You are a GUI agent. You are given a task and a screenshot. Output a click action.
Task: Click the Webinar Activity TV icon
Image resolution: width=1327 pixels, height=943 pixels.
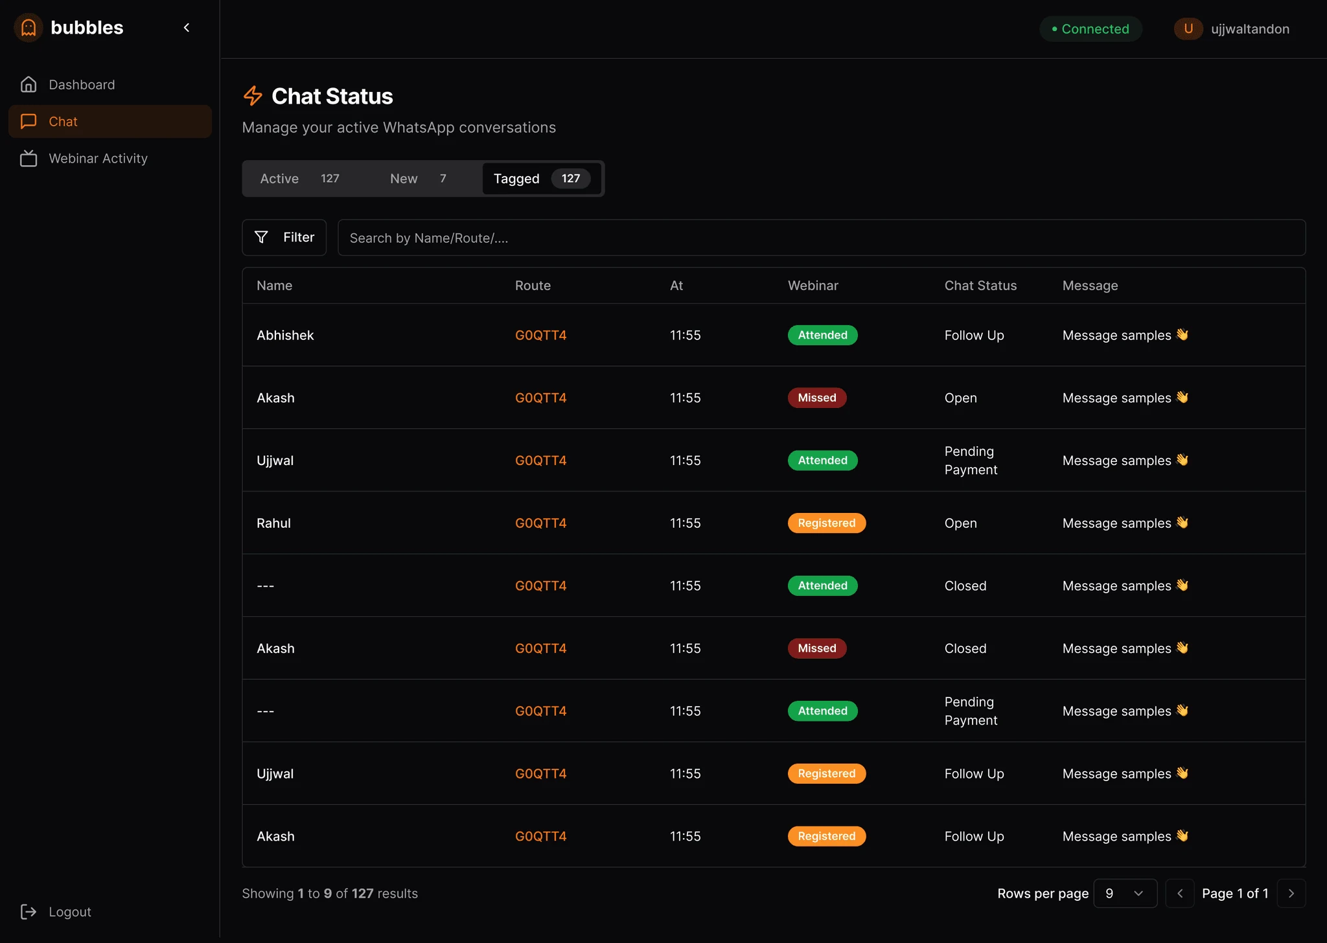click(x=29, y=159)
